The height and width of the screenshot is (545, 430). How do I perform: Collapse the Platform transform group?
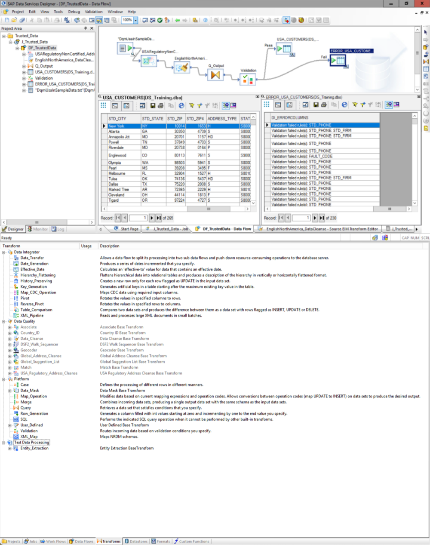pos(3,379)
